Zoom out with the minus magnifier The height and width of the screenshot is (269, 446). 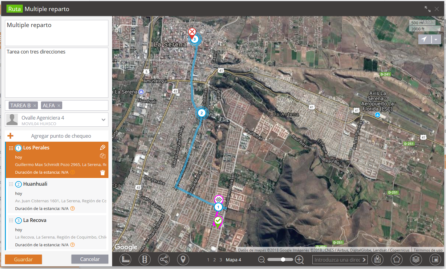click(262, 260)
